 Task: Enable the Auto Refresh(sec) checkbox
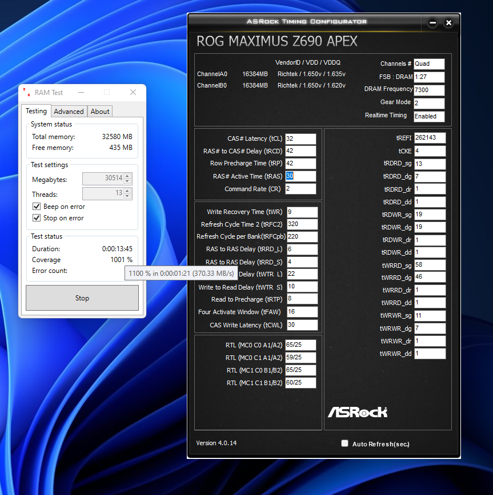click(x=345, y=443)
